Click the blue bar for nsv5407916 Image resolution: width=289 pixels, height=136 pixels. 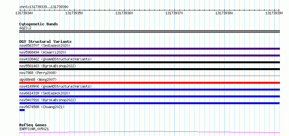click(149, 103)
